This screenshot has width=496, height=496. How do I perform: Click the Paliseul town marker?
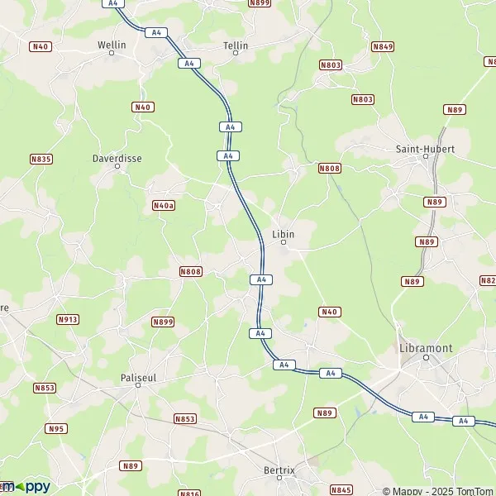coord(138,385)
